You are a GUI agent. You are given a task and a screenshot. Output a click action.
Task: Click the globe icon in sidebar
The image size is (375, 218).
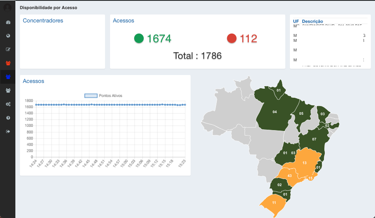tap(8, 36)
